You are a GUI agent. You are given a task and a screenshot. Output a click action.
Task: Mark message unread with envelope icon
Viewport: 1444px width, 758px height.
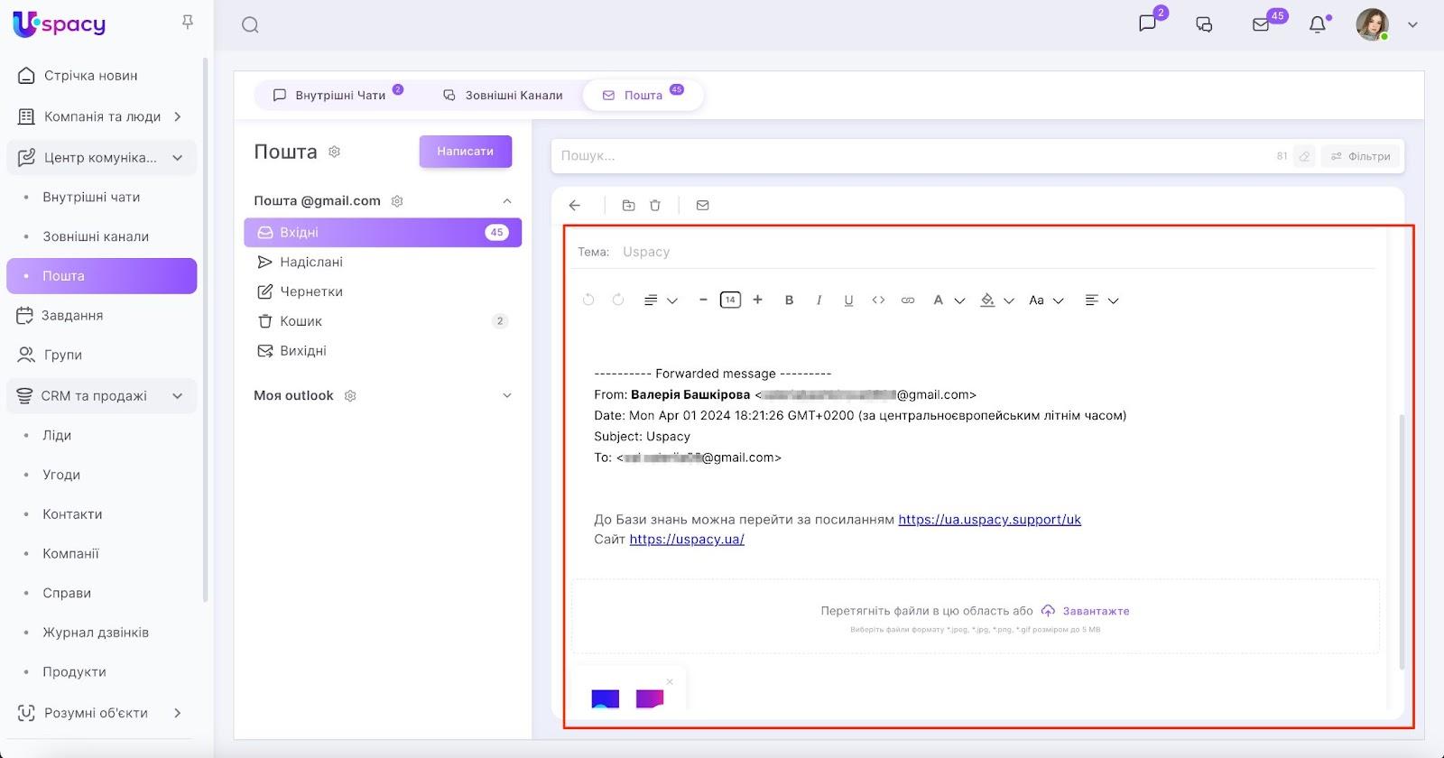coord(703,206)
